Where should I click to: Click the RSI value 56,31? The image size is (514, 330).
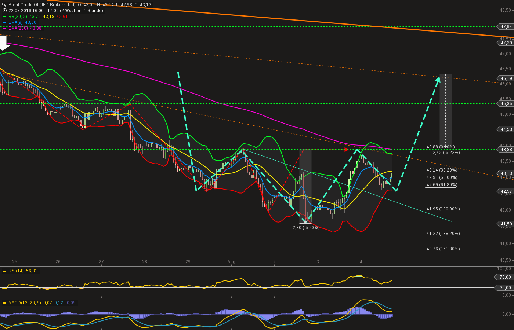pos(32,271)
